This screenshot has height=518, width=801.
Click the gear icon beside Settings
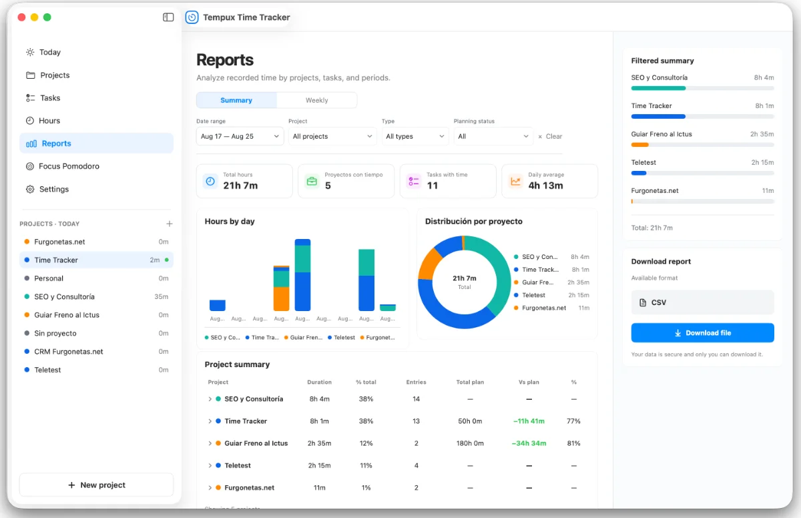[x=30, y=189]
